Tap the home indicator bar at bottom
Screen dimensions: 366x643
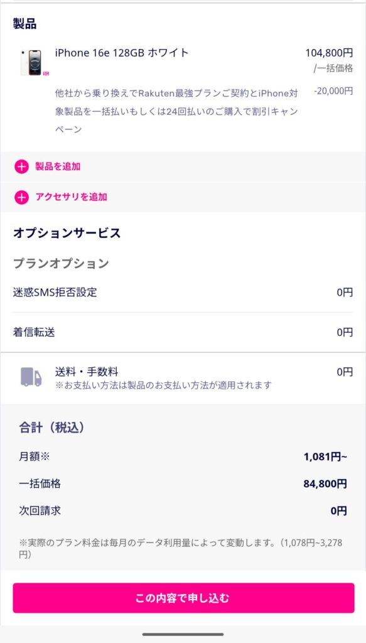[x=183, y=634]
